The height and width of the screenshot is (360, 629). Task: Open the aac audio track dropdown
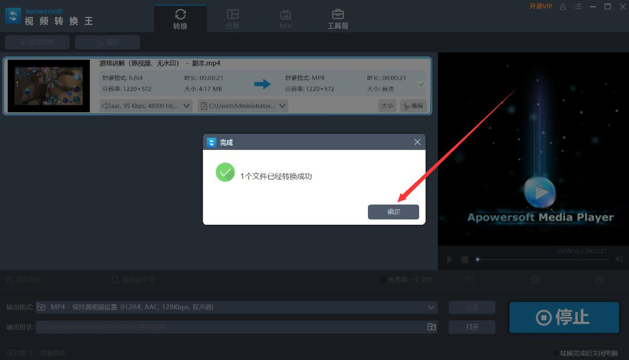(x=187, y=105)
